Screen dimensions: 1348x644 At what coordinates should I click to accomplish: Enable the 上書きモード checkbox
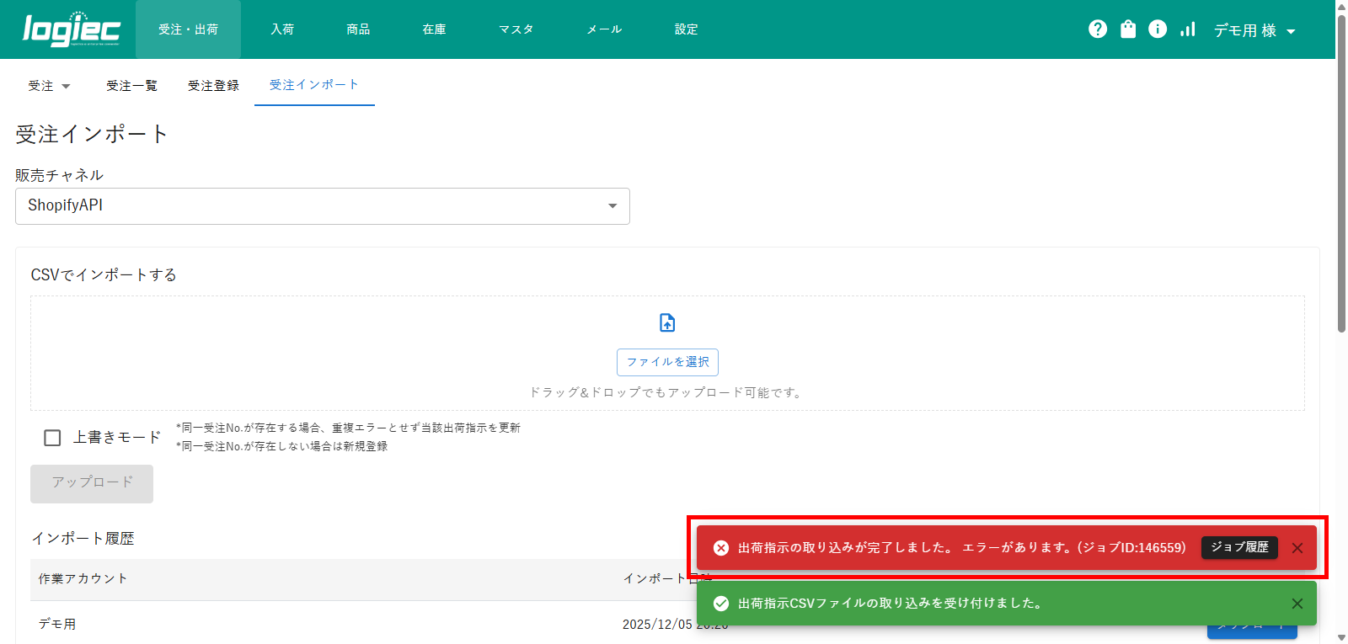click(52, 438)
